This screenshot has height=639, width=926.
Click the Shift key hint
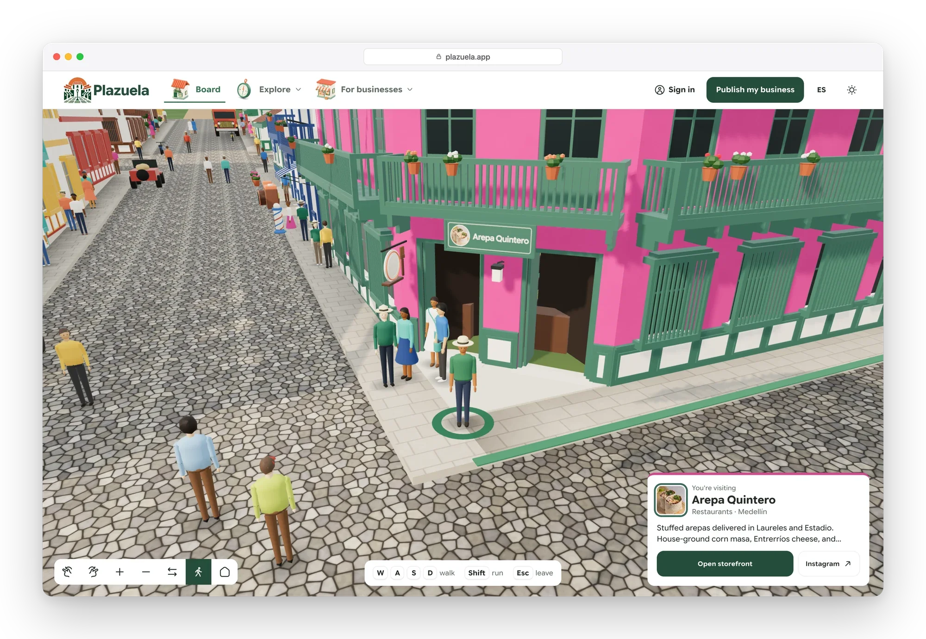(476, 573)
